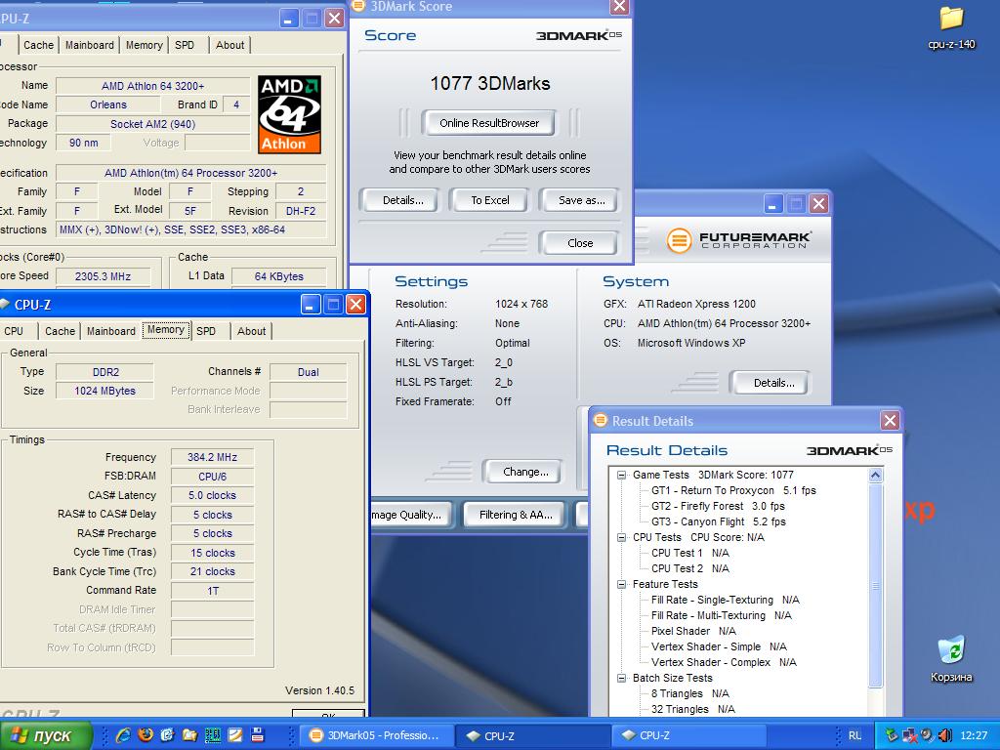Click the 3DMark Score window title icon
This screenshot has height=750, width=1000.
pos(358,7)
